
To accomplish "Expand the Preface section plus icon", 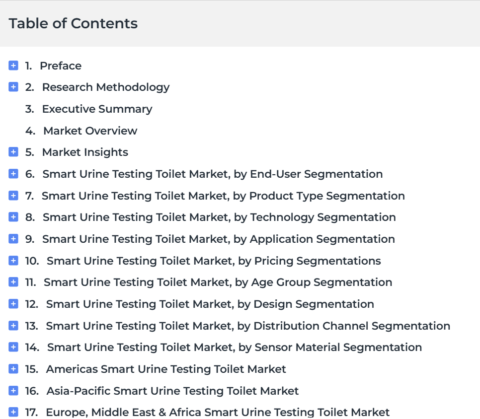I will point(13,66).
